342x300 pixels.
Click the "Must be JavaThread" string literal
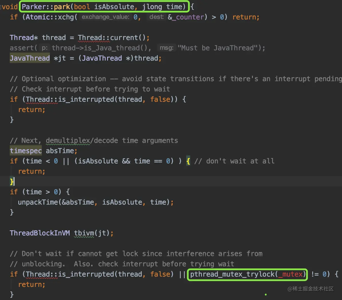tap(218, 48)
